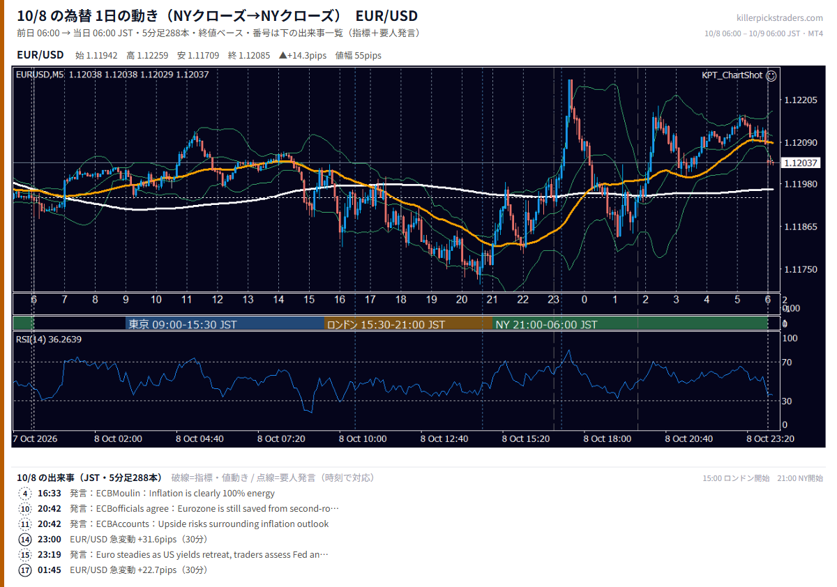Click the 8 Oct 15:20 time label
This screenshot has height=587, width=837.
point(526,439)
